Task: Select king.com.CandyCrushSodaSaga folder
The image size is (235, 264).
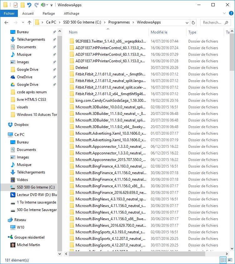Action: [x=111, y=100]
